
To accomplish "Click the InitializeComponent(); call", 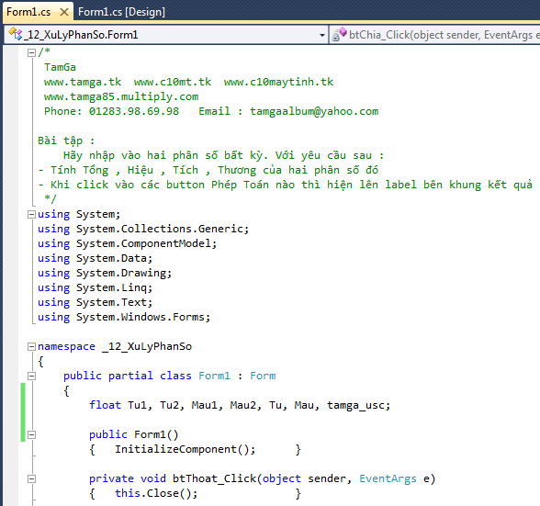I will click(185, 449).
